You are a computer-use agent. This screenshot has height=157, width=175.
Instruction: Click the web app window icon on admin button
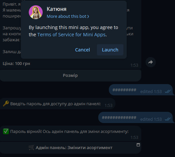coord(138,145)
